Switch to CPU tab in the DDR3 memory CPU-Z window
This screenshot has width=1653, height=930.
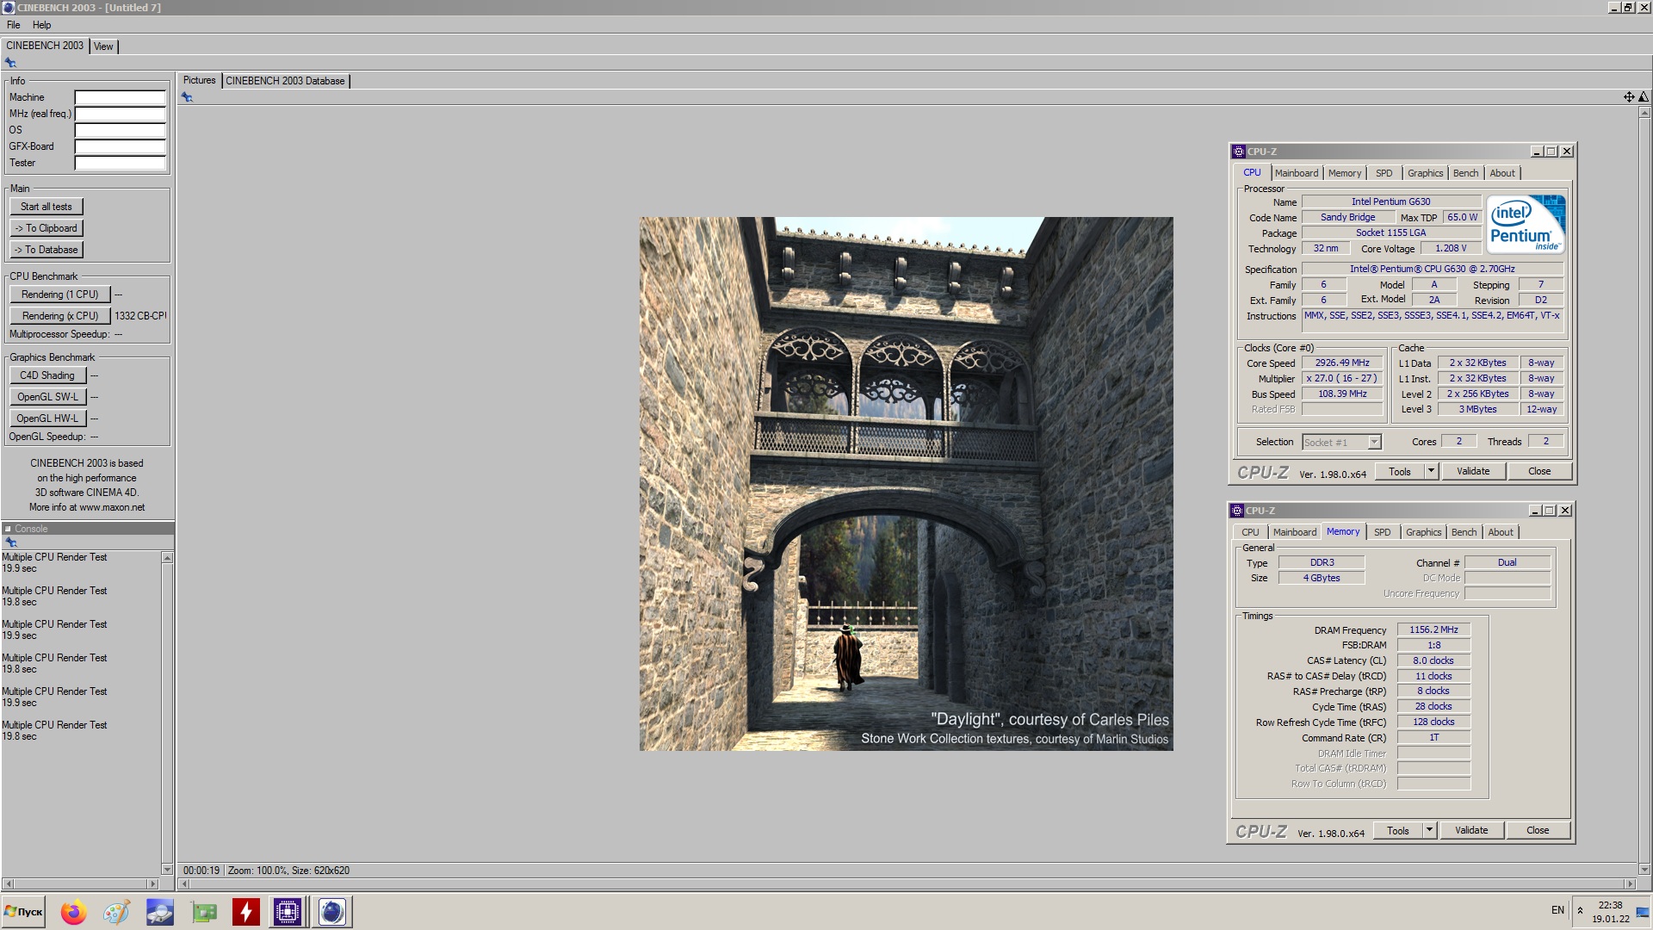[x=1250, y=532]
